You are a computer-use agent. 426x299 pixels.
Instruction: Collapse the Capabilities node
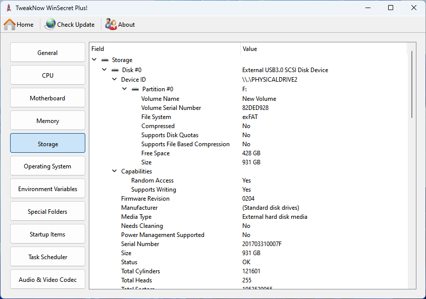(x=115, y=171)
